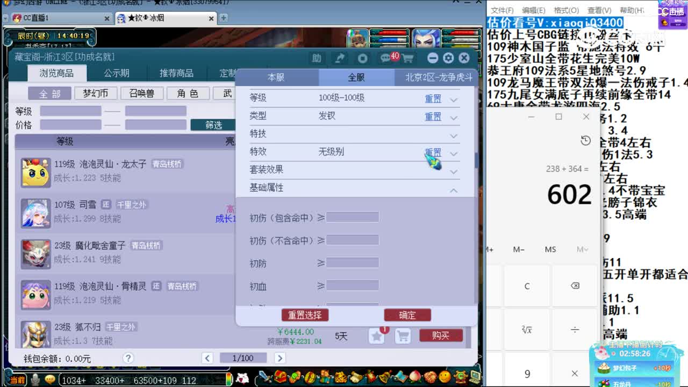Screen dimensions: 688x387
Task: Click 重置选择 button
Action: pyautogui.click(x=305, y=315)
